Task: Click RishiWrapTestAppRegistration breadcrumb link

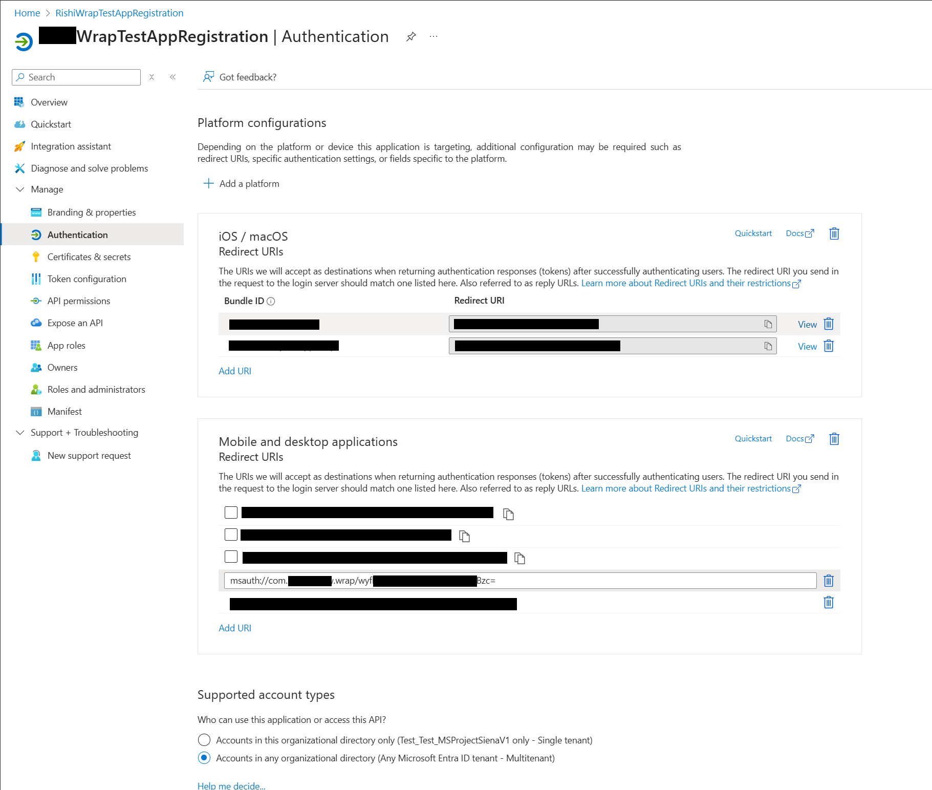Action: coord(119,13)
